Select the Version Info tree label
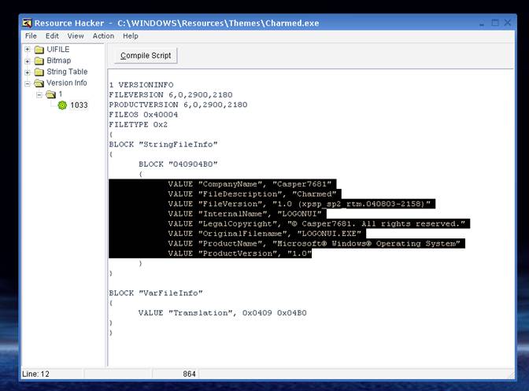529x391 pixels. 66,83
